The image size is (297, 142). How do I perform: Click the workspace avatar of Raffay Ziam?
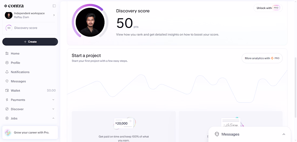(x=9, y=15)
